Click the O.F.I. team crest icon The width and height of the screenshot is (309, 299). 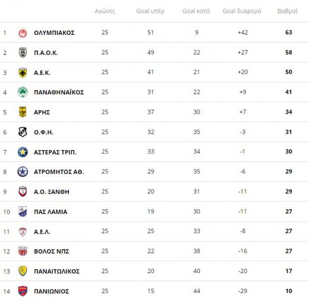tap(22, 132)
